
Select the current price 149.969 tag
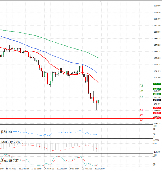point(157,100)
